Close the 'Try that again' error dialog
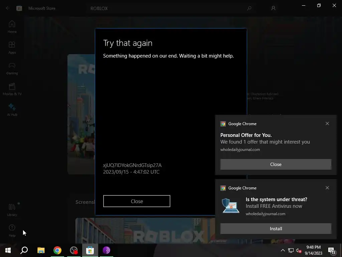 (137, 201)
